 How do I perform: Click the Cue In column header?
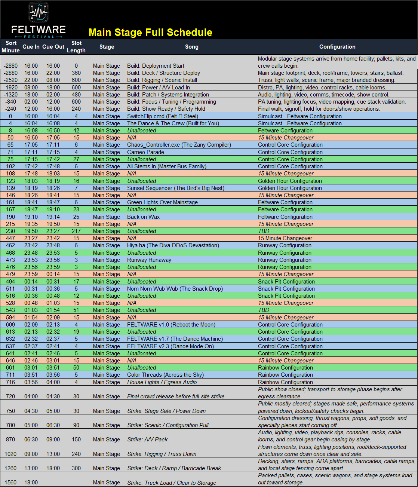pos(31,47)
